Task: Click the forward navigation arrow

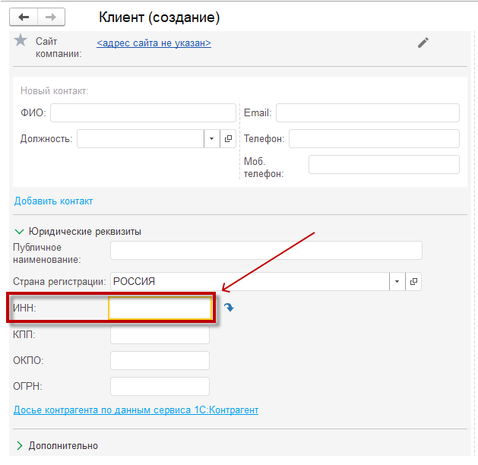Action: tap(51, 17)
